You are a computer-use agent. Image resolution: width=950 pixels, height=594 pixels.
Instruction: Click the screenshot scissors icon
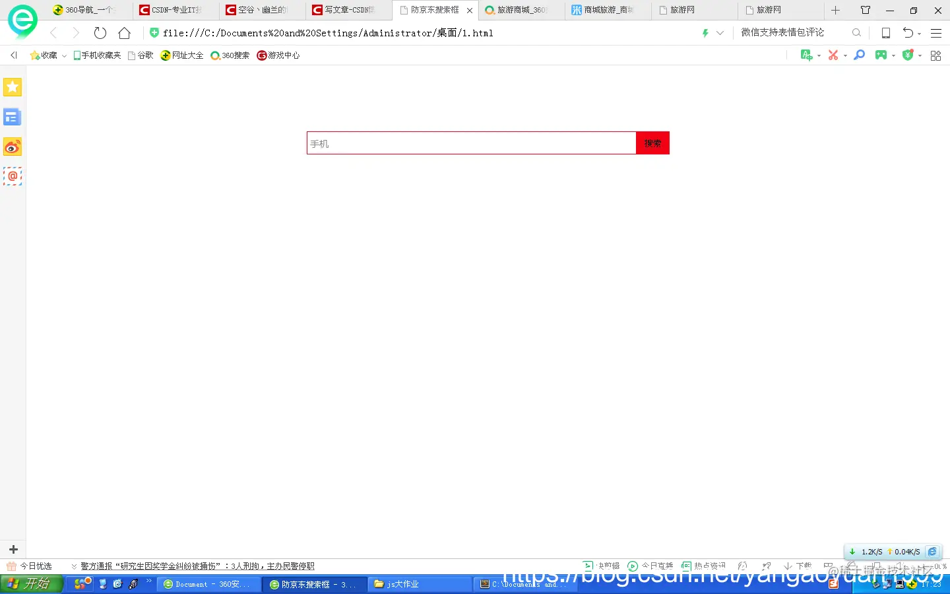point(833,55)
